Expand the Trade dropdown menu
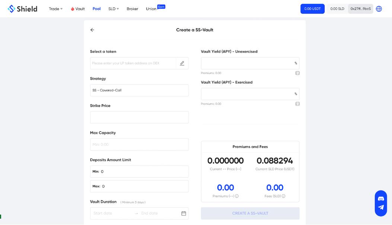392x225 pixels. coord(56,9)
